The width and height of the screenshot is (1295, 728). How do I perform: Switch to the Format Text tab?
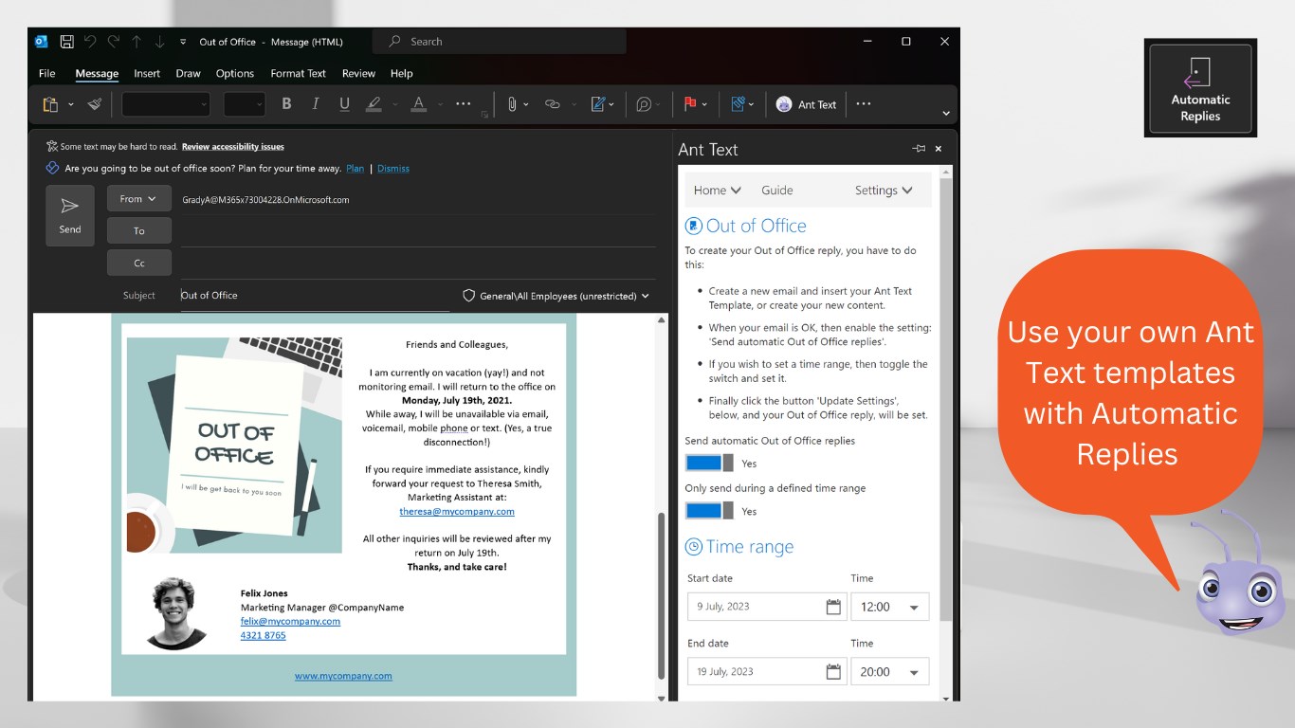pyautogui.click(x=299, y=73)
